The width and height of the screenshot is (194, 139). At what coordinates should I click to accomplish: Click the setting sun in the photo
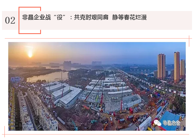tap(30, 54)
